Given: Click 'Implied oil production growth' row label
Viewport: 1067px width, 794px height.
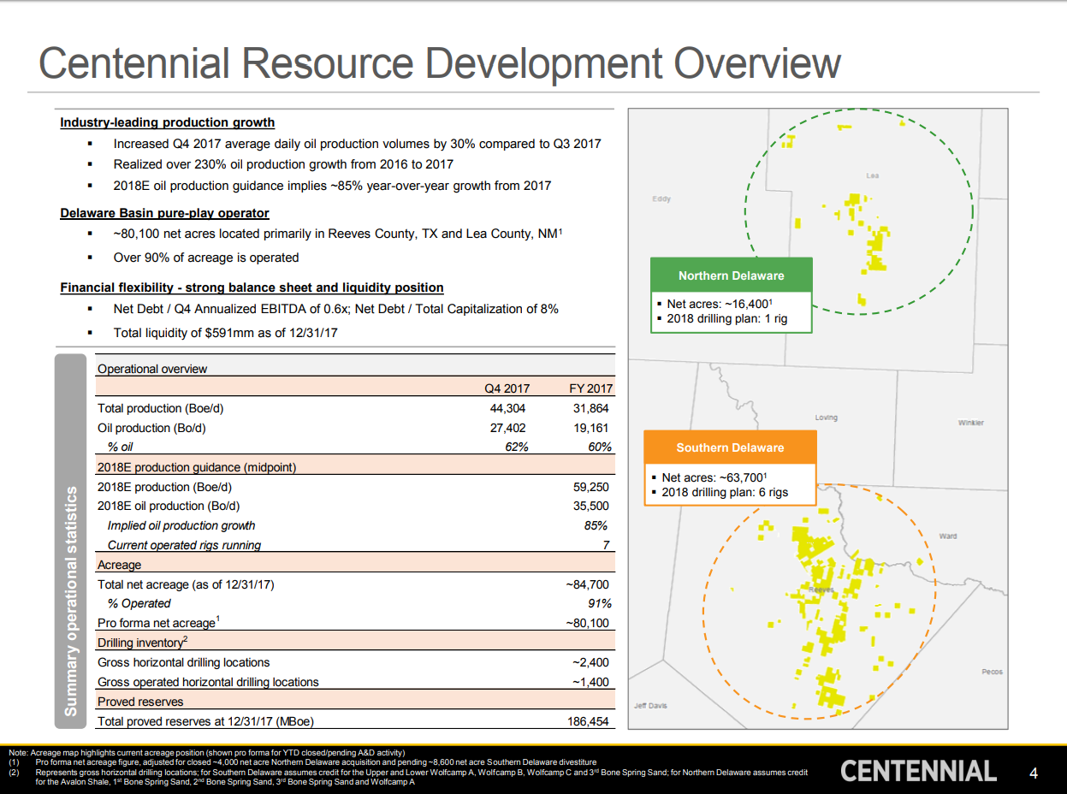Looking at the screenshot, I should pos(181,525).
